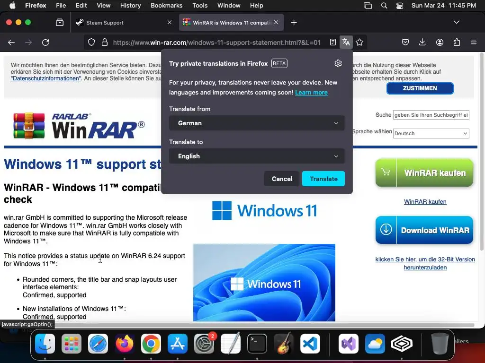Open TextEdit from the Dock
Viewport: 485px width, 363px height.
tap(231, 344)
